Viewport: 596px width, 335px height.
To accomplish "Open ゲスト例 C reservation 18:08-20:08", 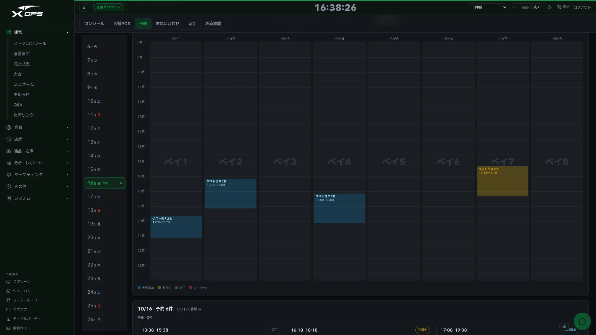I will [x=339, y=208].
